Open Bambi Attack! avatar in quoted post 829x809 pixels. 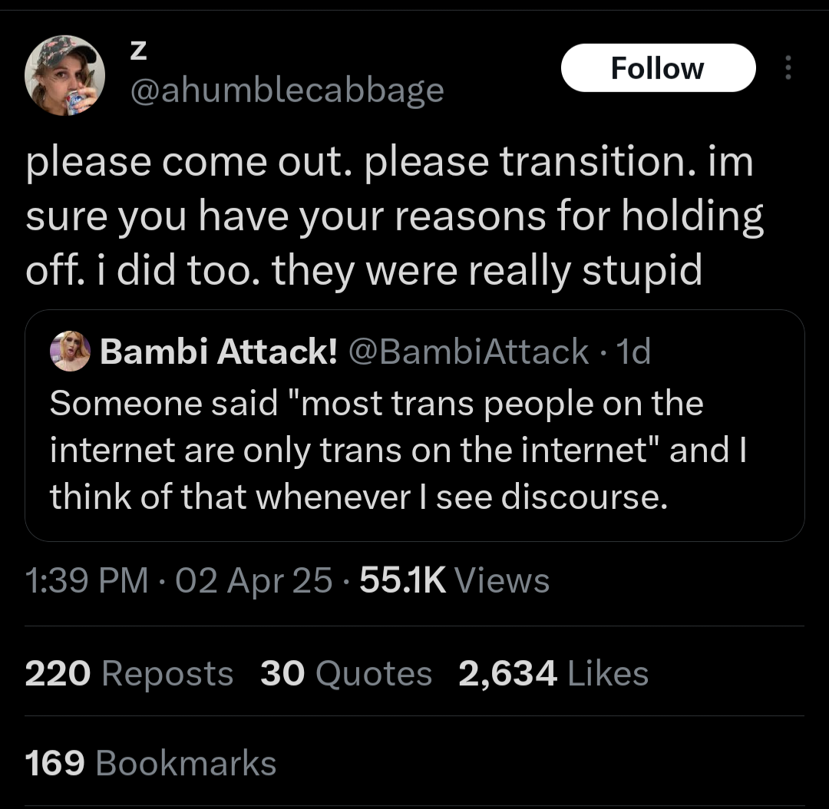[71, 351]
